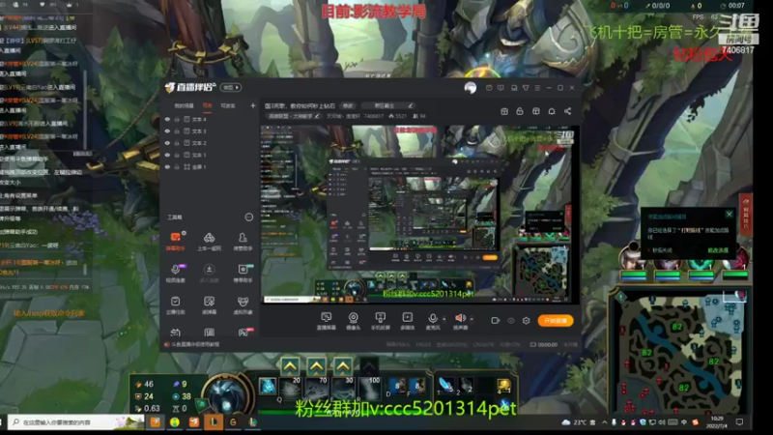This screenshot has height=435, width=773.
Task: Select the 文本 3 layer row
Action: 211,131
